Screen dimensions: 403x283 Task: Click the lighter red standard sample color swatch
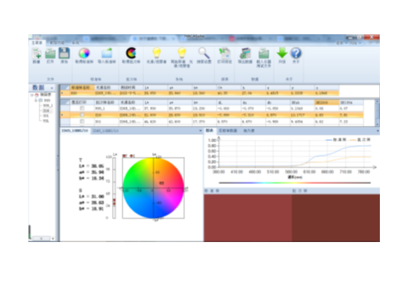tap(248, 217)
